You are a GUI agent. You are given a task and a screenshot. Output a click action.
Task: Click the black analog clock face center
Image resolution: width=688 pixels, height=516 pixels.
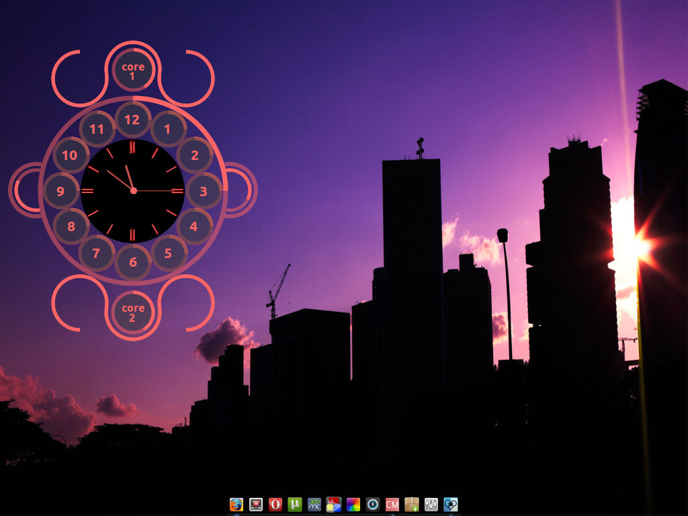pyautogui.click(x=132, y=191)
